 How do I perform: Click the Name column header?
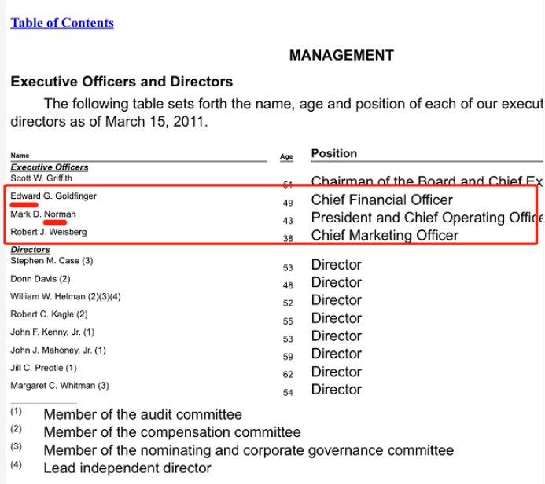pos(20,156)
